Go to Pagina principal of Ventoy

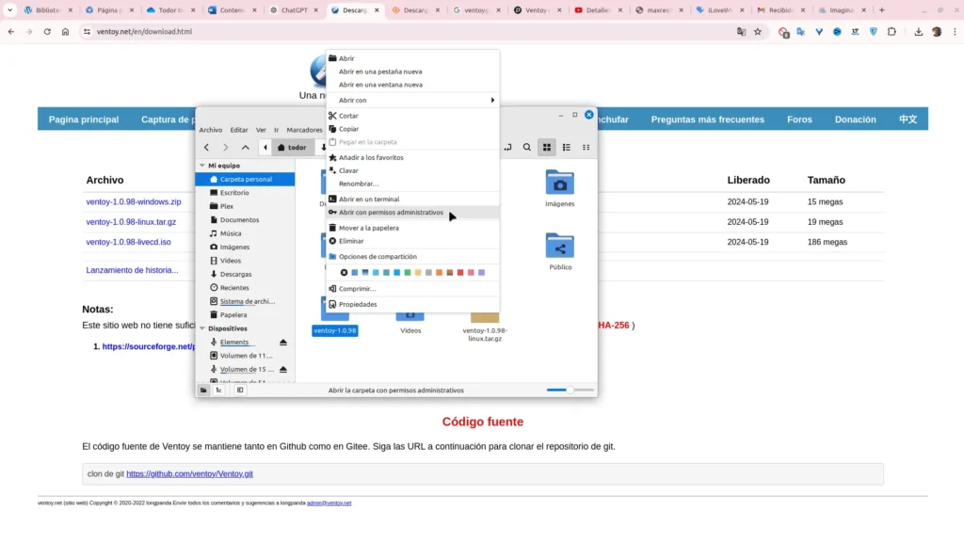(x=84, y=120)
